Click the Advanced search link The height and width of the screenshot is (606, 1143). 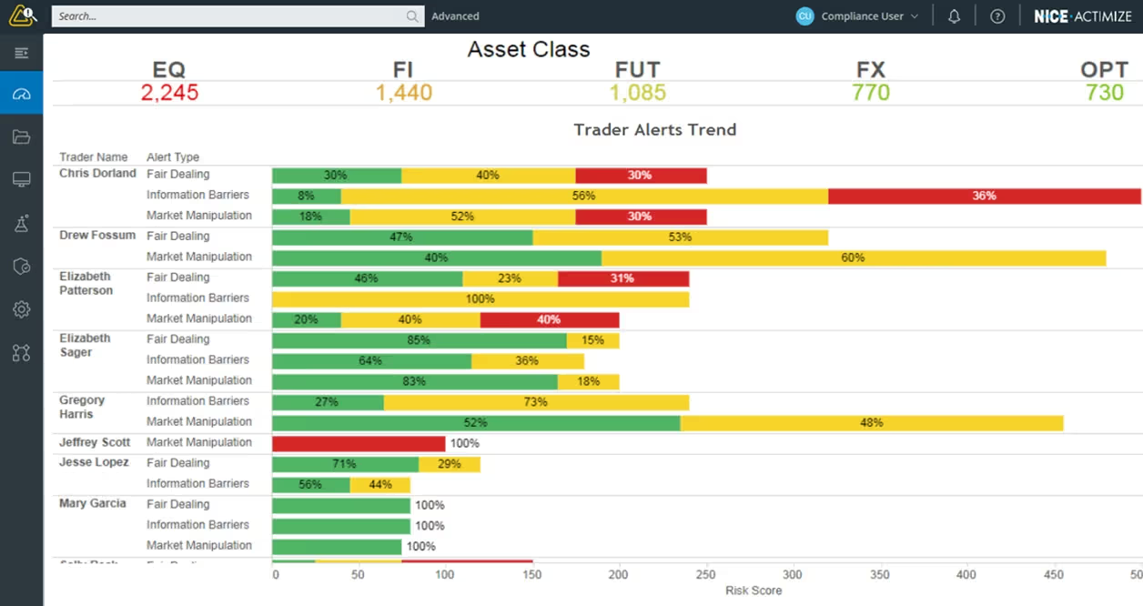[x=455, y=15]
